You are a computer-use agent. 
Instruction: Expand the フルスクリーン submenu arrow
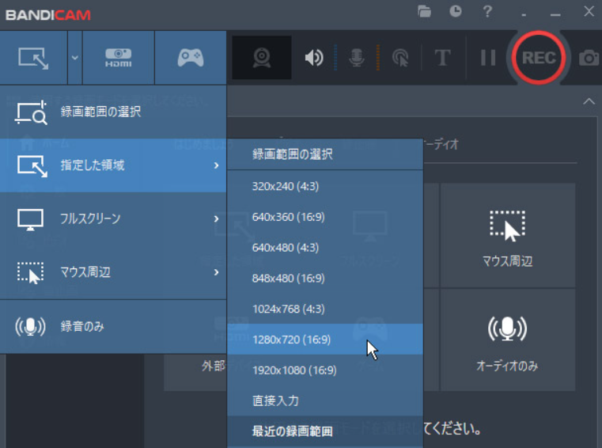[x=216, y=218]
